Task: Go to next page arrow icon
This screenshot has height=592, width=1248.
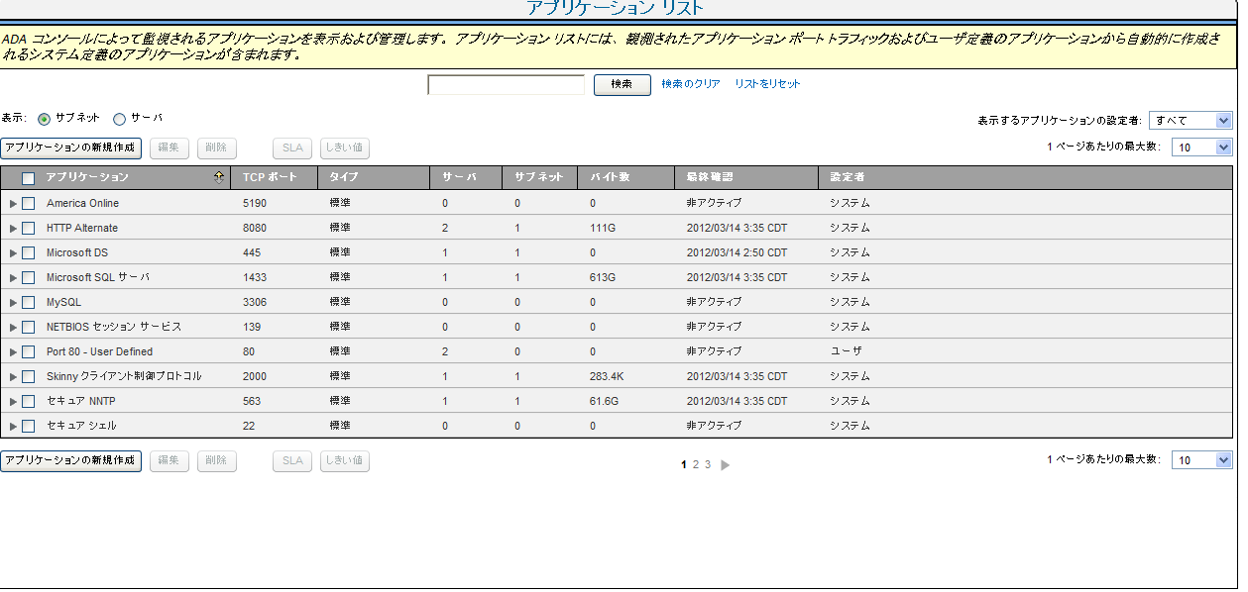Action: click(x=726, y=464)
